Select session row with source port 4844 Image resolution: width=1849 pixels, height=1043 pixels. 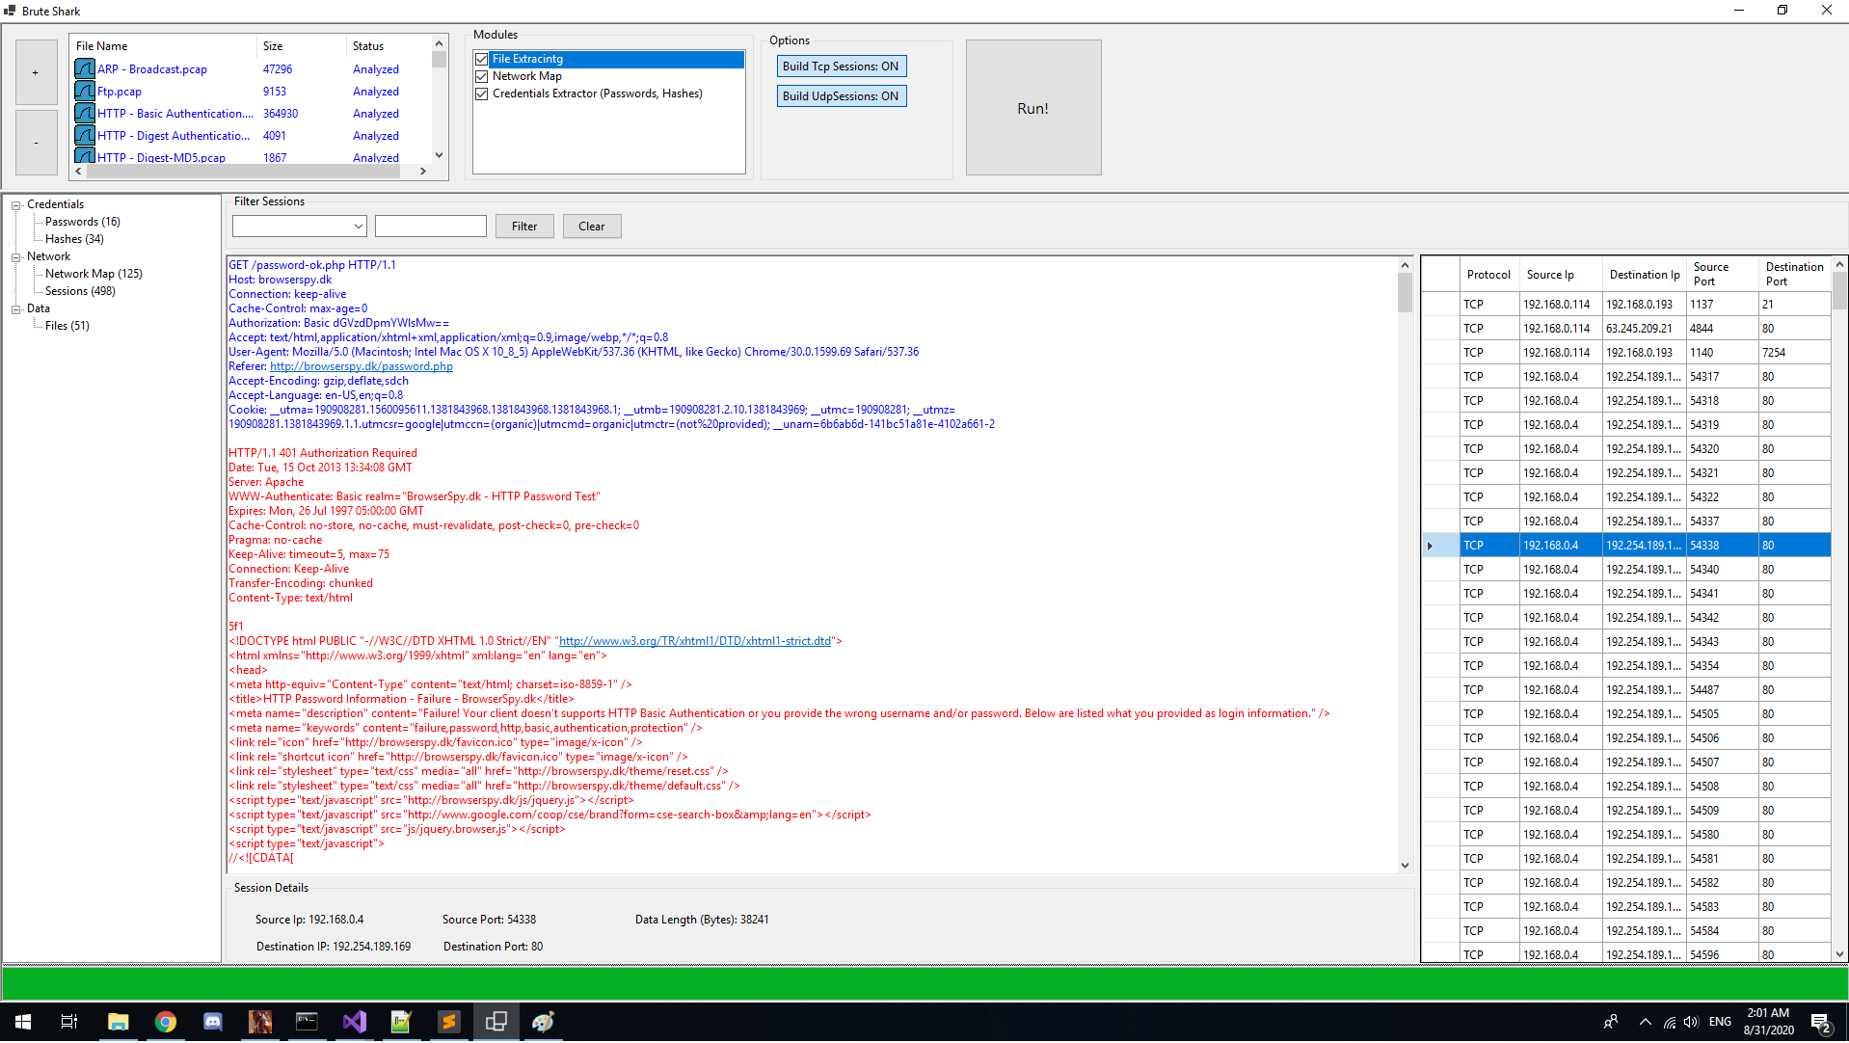coord(1626,329)
